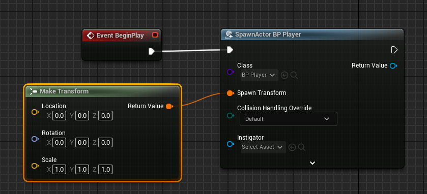Click the Instigator label
The image size is (427, 194).
click(x=250, y=138)
